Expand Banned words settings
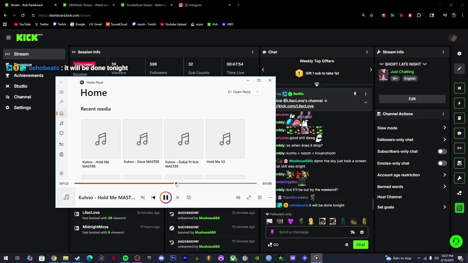Viewport: 468px width, 263px height. (445, 187)
